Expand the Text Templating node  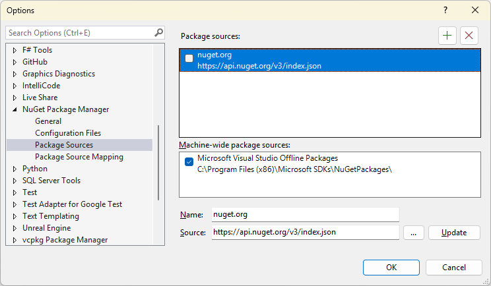15,216
